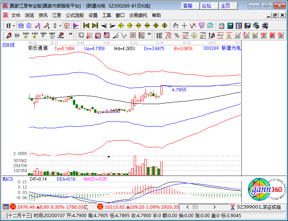Toggle the blue 多 chart mode icon
The width and height of the screenshot is (288, 221).
pyautogui.click(x=20, y=26)
